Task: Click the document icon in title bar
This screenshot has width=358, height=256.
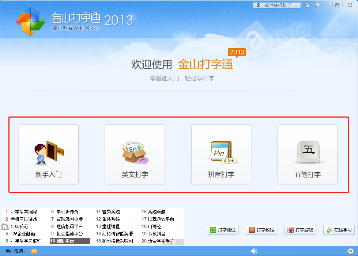Action: click(307, 5)
